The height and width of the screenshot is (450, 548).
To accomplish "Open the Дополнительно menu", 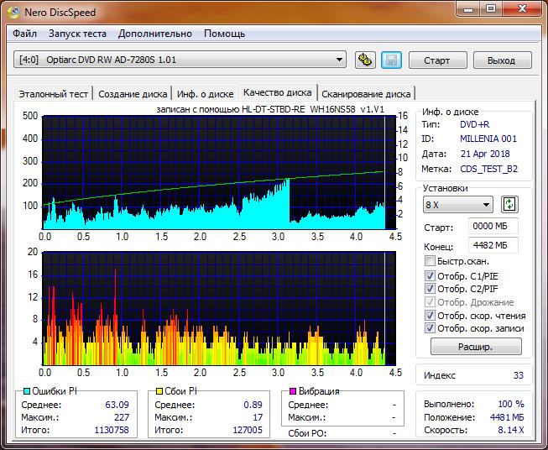I will coord(155,34).
